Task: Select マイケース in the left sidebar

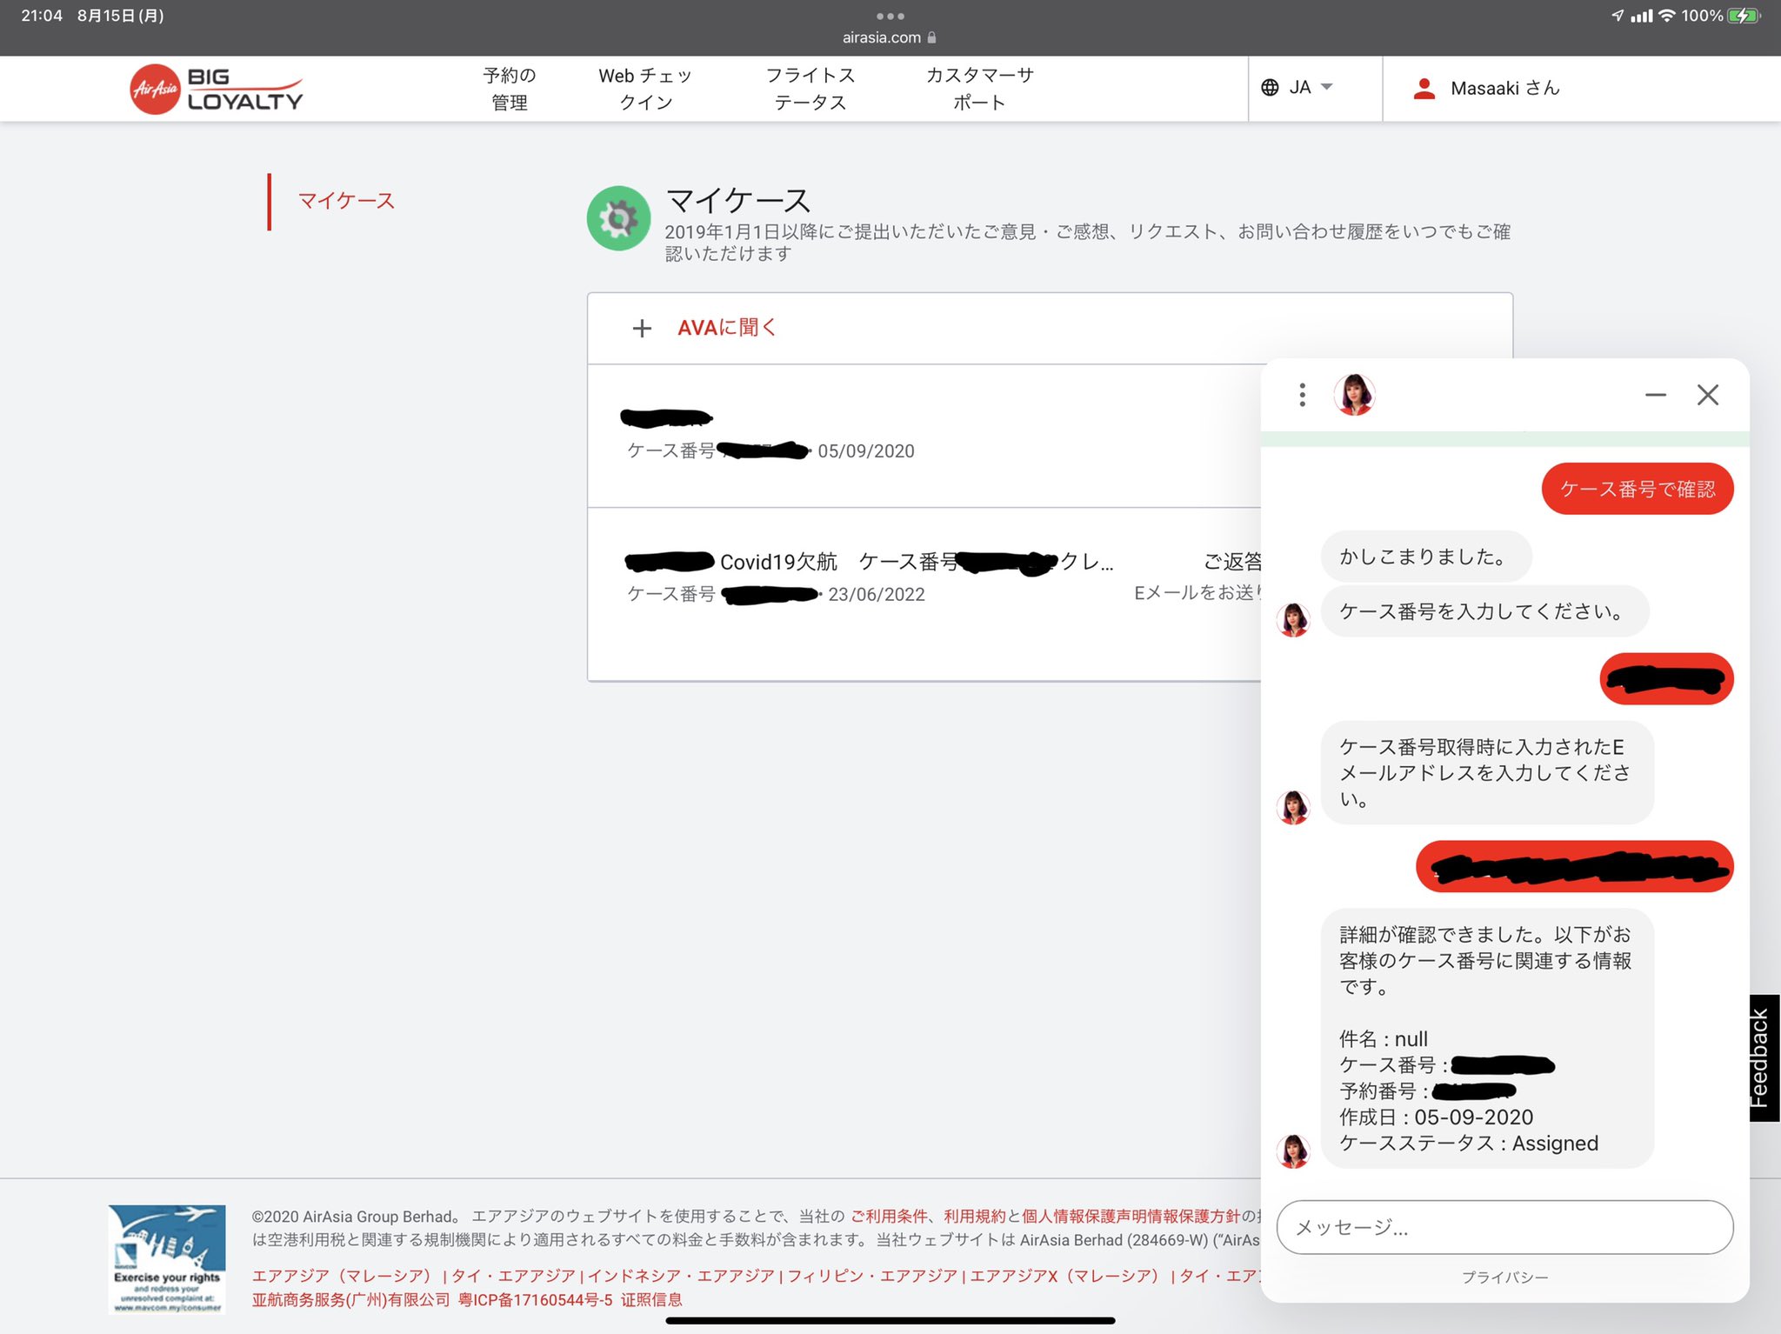Action: pyautogui.click(x=345, y=200)
